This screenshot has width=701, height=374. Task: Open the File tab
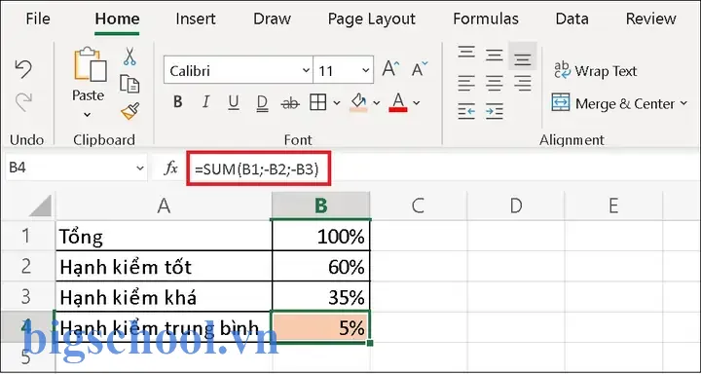tap(38, 19)
